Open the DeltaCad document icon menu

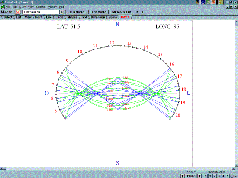coord(3,7)
